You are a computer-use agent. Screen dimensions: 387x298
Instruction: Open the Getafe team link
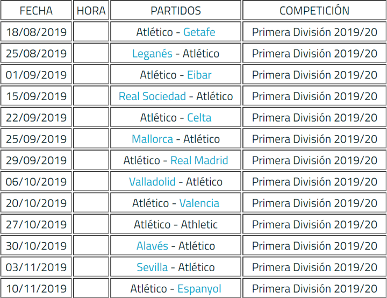pos(199,32)
